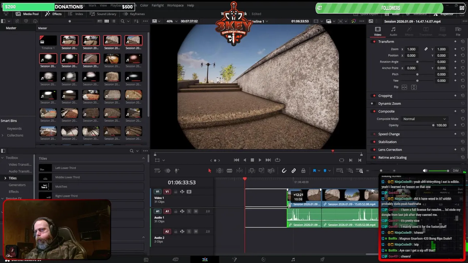Open the Fairlight menu
The width and height of the screenshot is (468, 263).
(x=158, y=5)
